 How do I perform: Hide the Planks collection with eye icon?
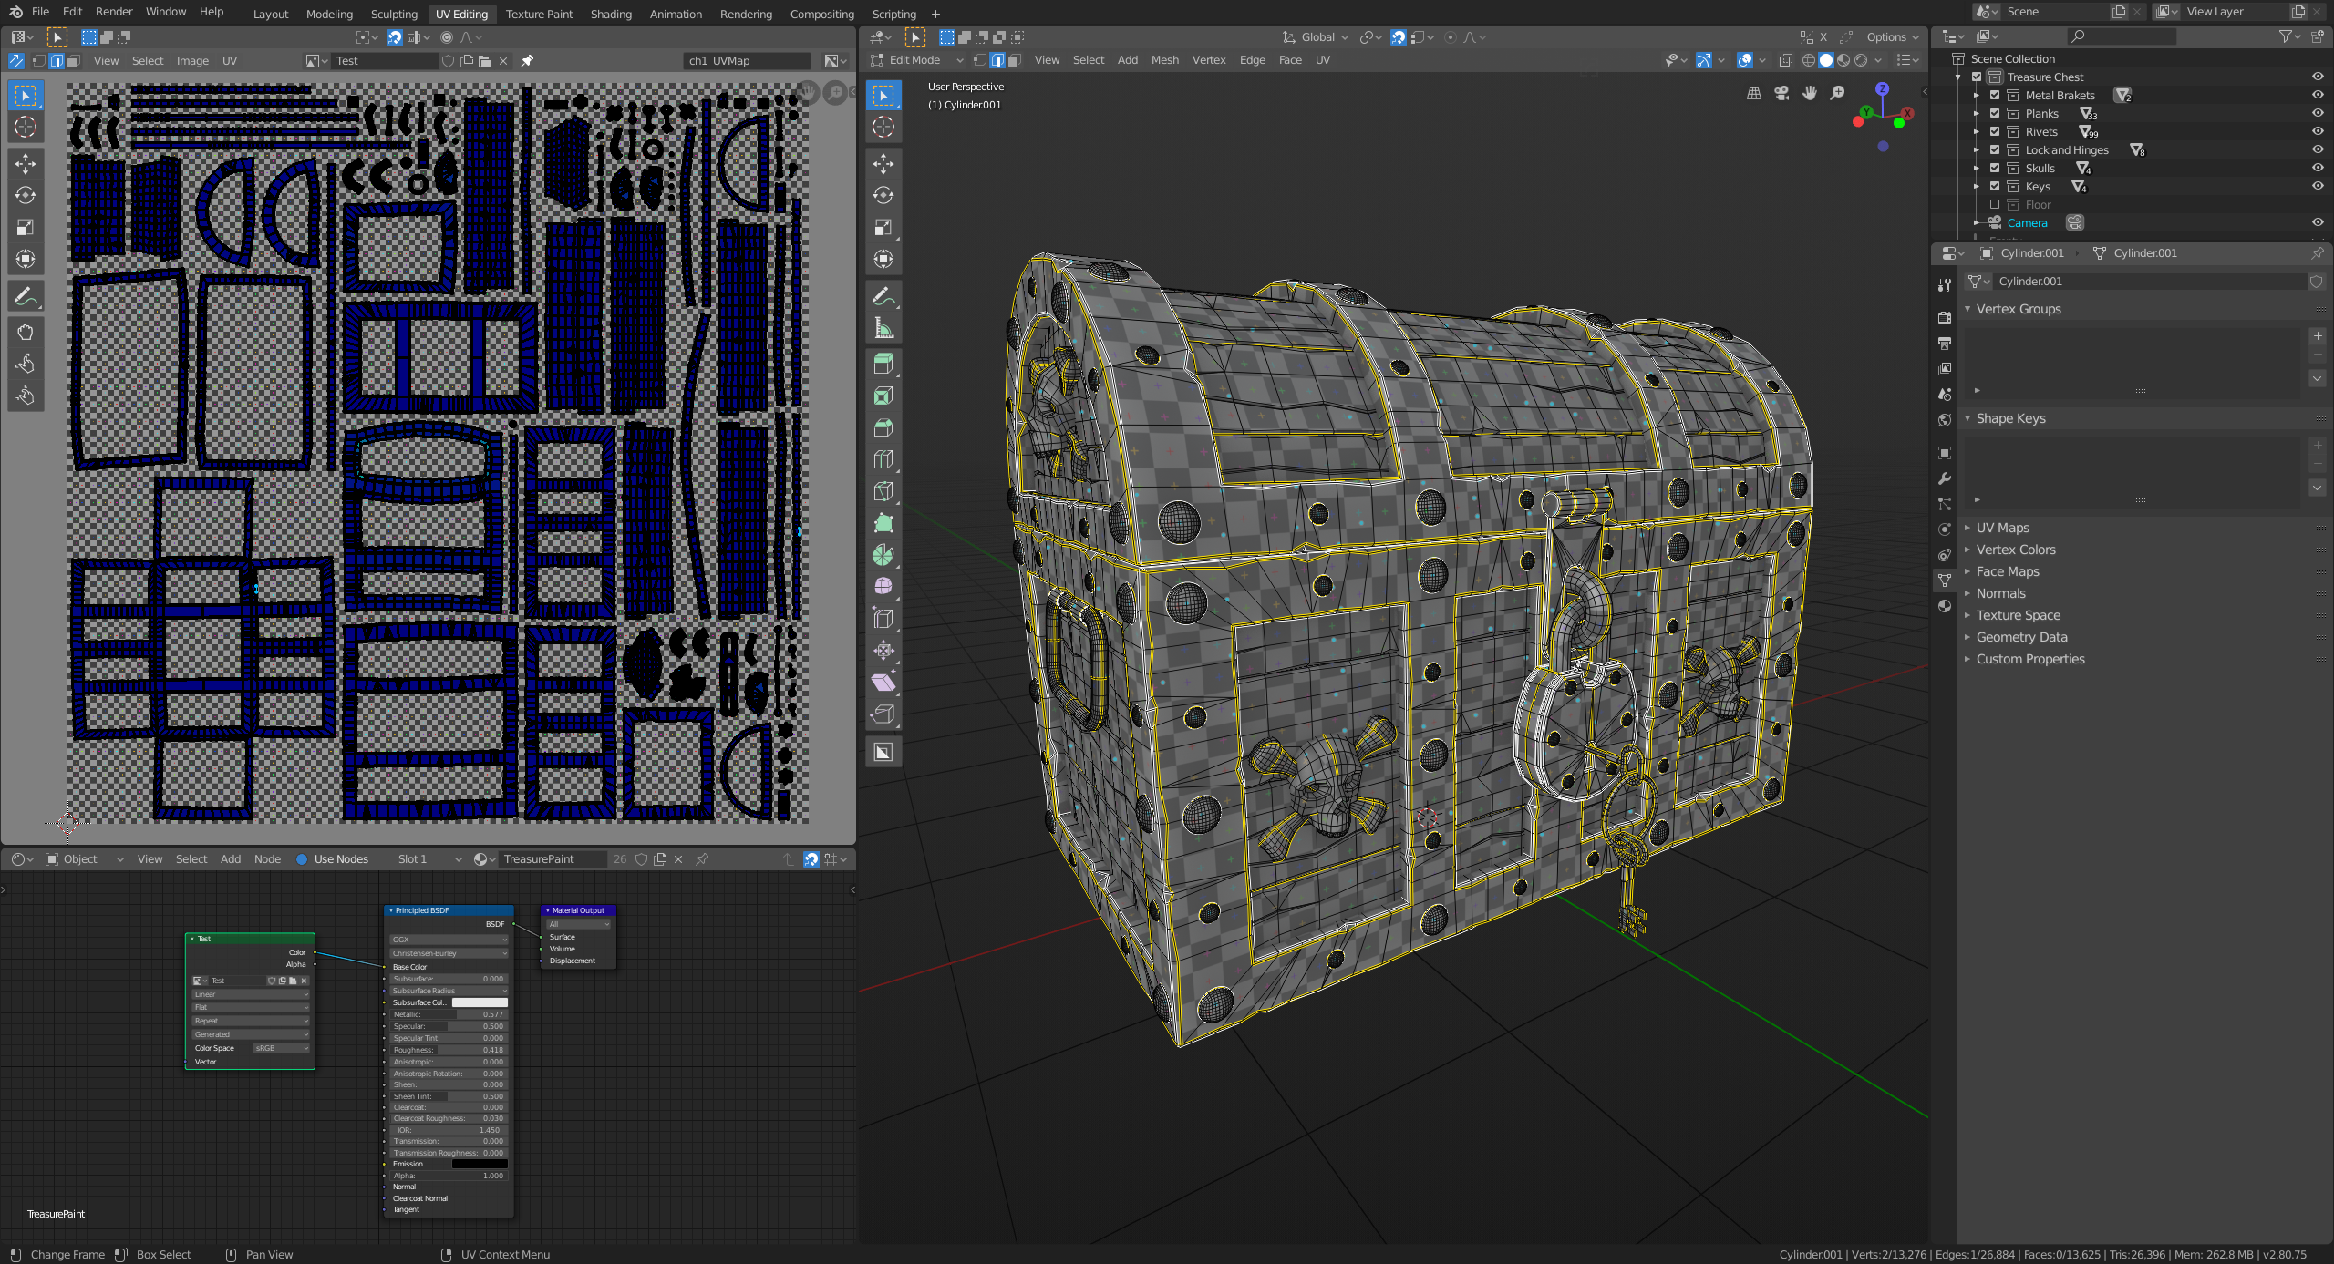[2317, 113]
